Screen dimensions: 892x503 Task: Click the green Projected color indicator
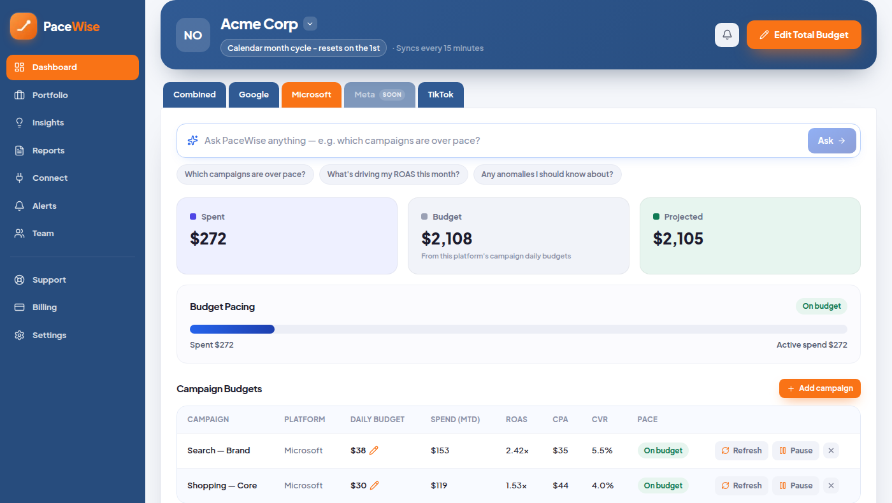coord(656,216)
